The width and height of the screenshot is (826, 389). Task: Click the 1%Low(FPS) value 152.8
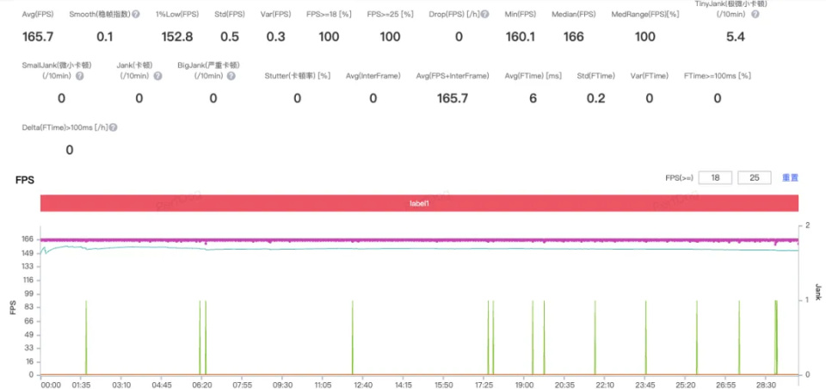[x=177, y=37]
